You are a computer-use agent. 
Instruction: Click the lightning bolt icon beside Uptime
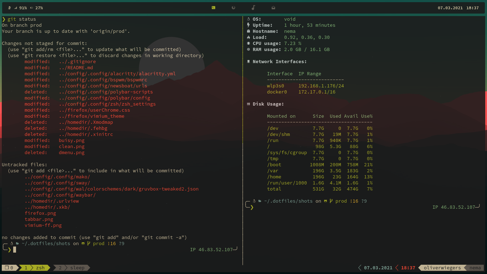[248, 25]
